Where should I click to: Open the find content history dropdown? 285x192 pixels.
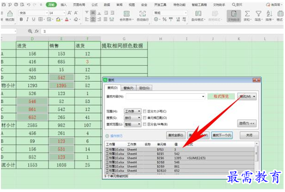tap(203, 96)
